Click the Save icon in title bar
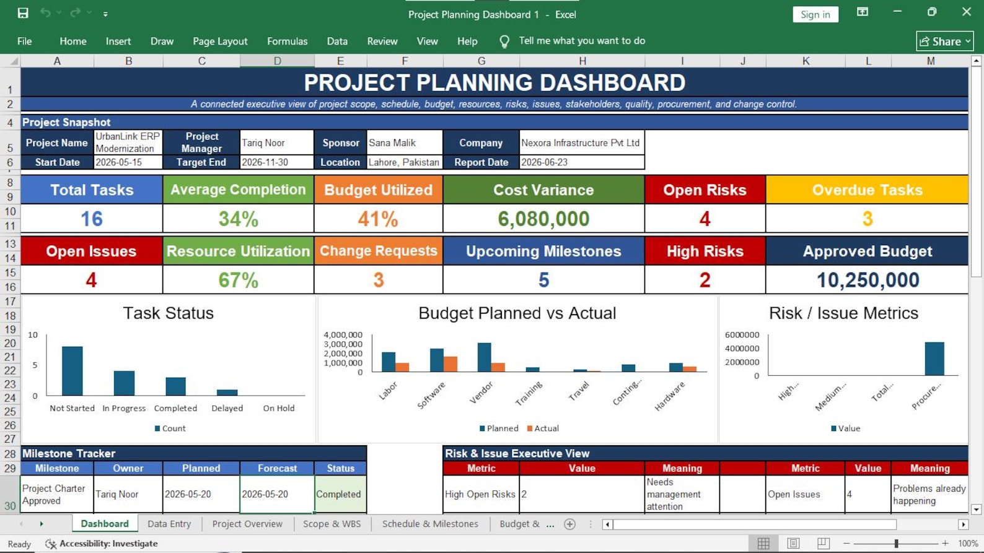Viewport: 984px width, 553px height. pos(23,13)
